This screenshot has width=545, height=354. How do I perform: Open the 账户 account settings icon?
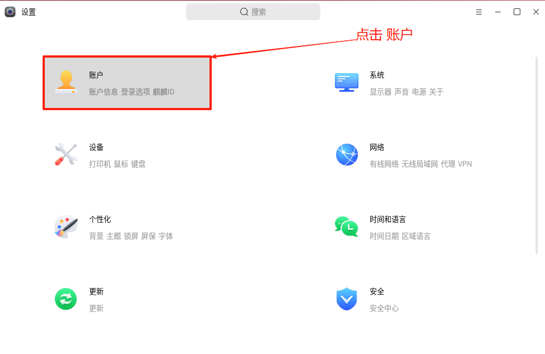66,82
